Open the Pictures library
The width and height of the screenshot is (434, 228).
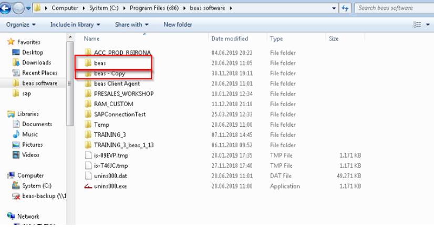point(33,144)
